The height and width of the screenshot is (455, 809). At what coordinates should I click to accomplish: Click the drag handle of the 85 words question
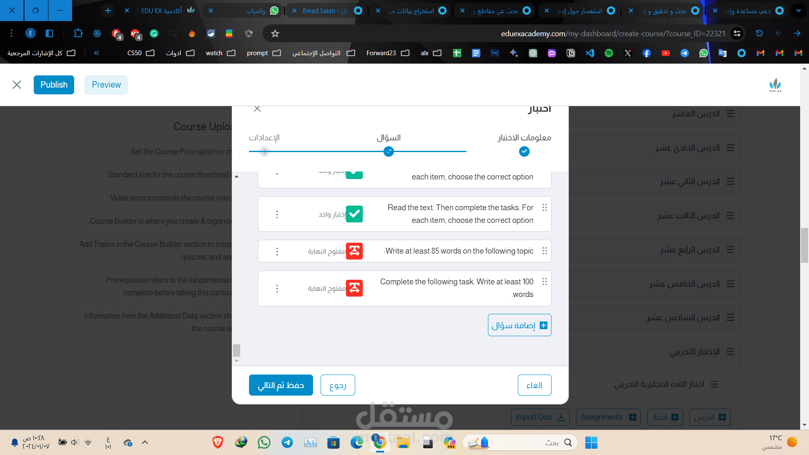544,251
